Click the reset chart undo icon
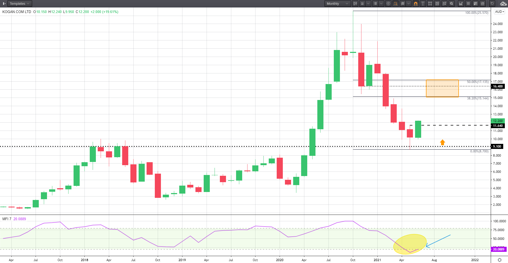 [492, 3]
